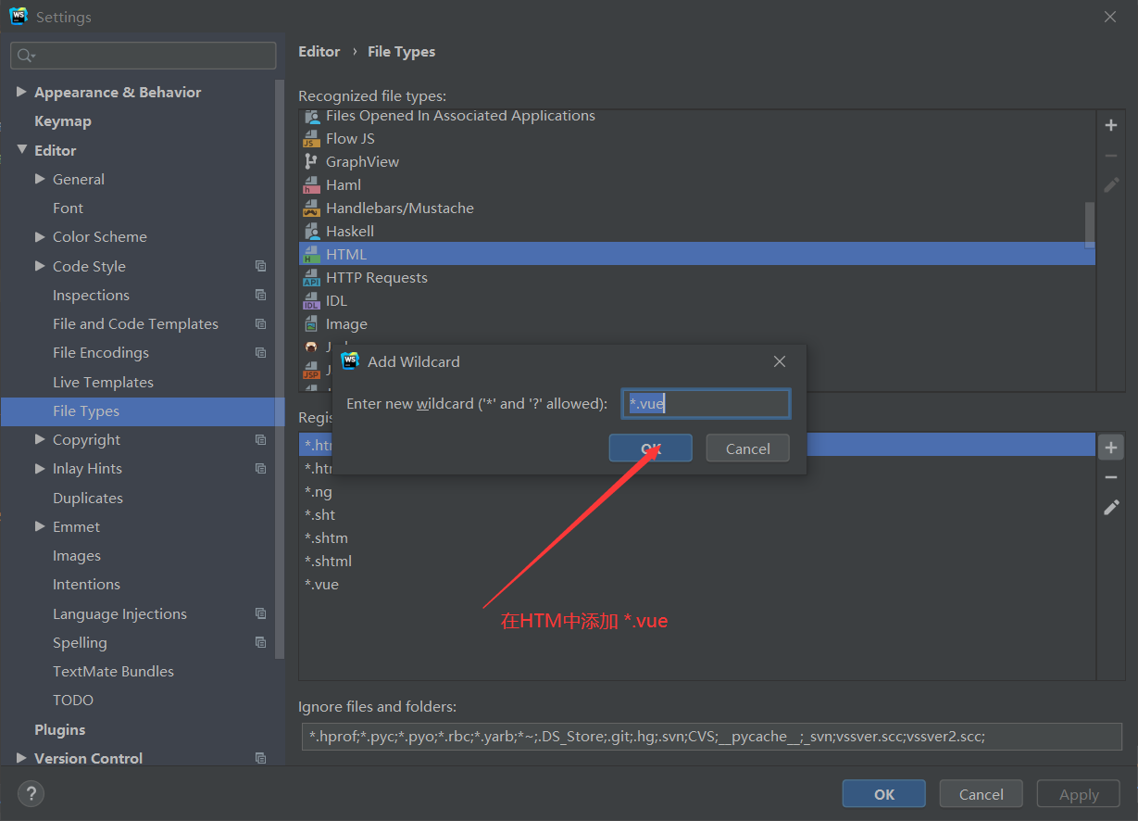Click the add file type plus icon

point(1110,125)
